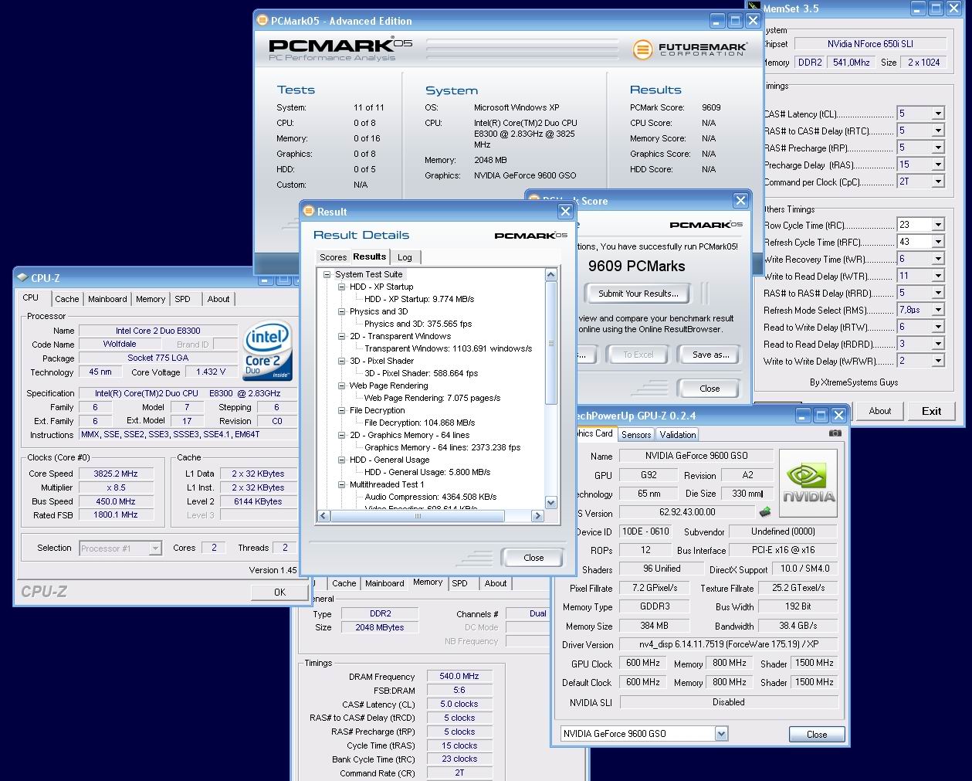972x781 pixels.
Task: Open the CAS# Latency (tCL) dropdown
Action: tap(938, 114)
